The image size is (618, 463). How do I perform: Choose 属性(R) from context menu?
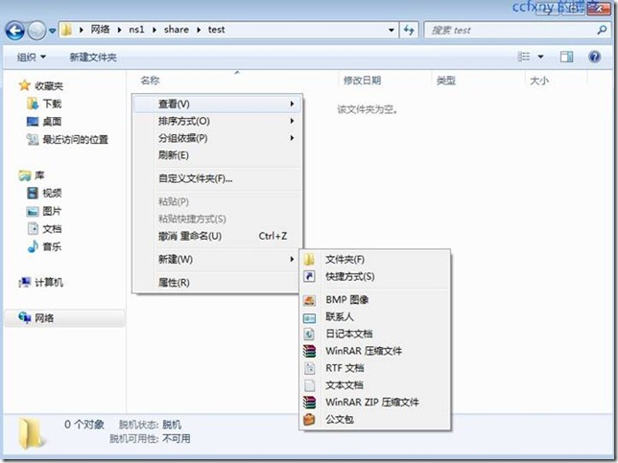[x=218, y=282]
